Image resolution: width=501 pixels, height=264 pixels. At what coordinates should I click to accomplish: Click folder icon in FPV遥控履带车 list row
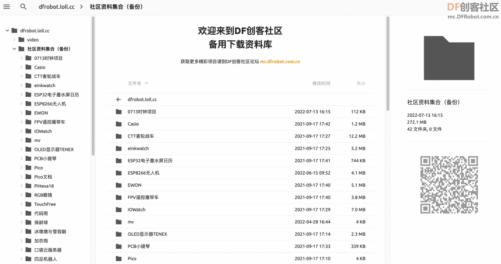[x=119, y=197]
